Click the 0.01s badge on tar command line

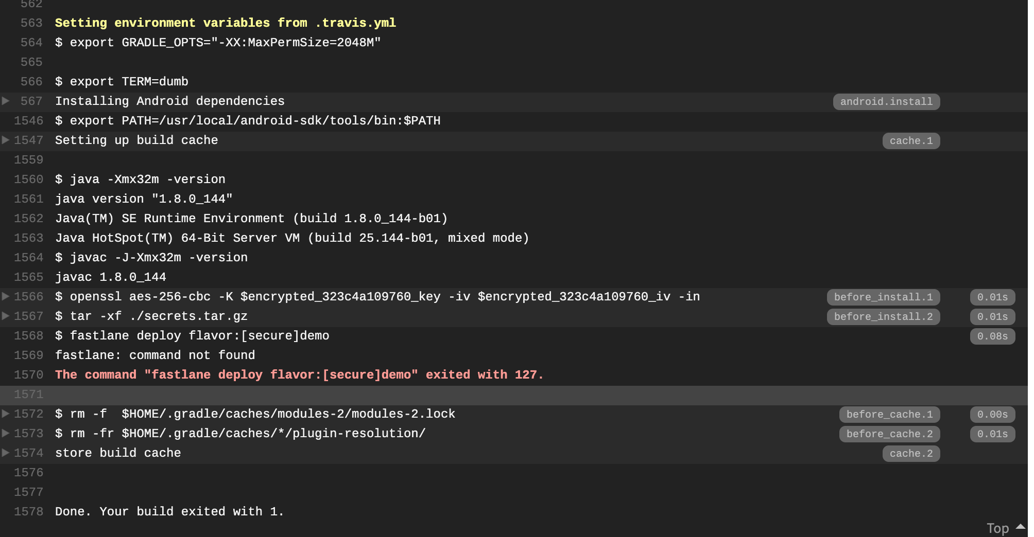pos(992,316)
